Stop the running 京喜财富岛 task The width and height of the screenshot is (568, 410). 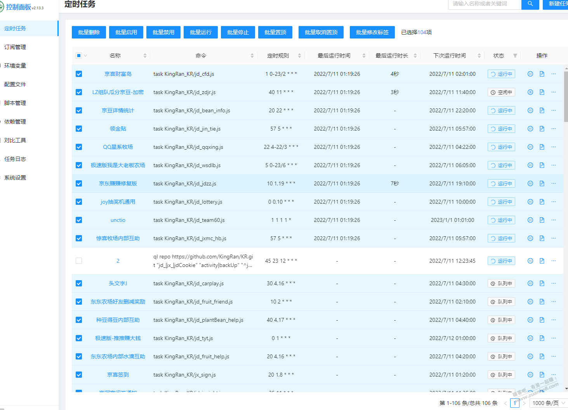[530, 74]
